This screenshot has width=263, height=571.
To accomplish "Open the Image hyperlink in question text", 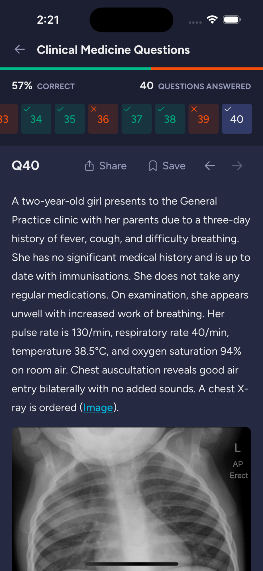I will point(98,407).
